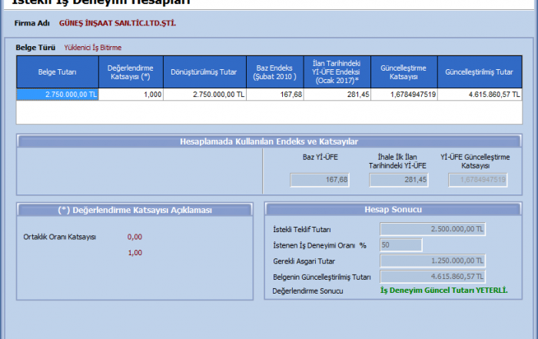Click the Değerlendirme Katsayısı (*) column header

pyautogui.click(x=131, y=72)
